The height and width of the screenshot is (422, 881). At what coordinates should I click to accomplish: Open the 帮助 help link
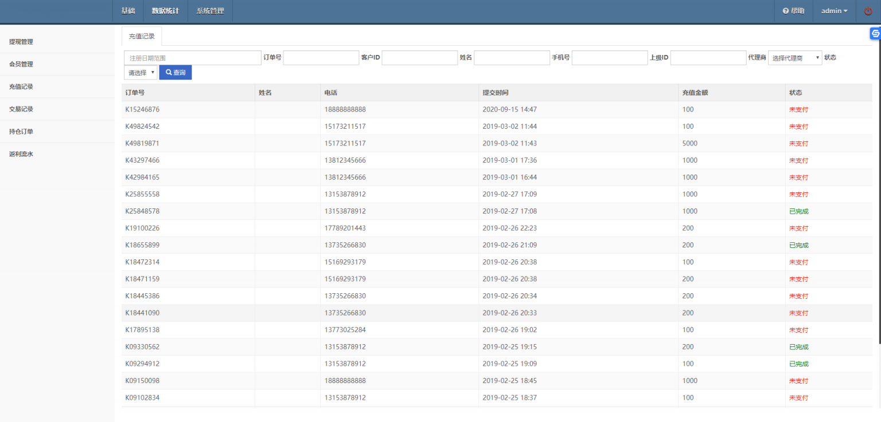(x=793, y=11)
